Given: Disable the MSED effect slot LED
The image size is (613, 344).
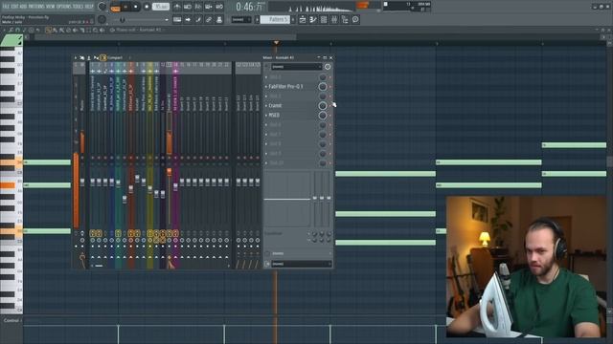Looking at the screenshot, I should click(x=329, y=116).
